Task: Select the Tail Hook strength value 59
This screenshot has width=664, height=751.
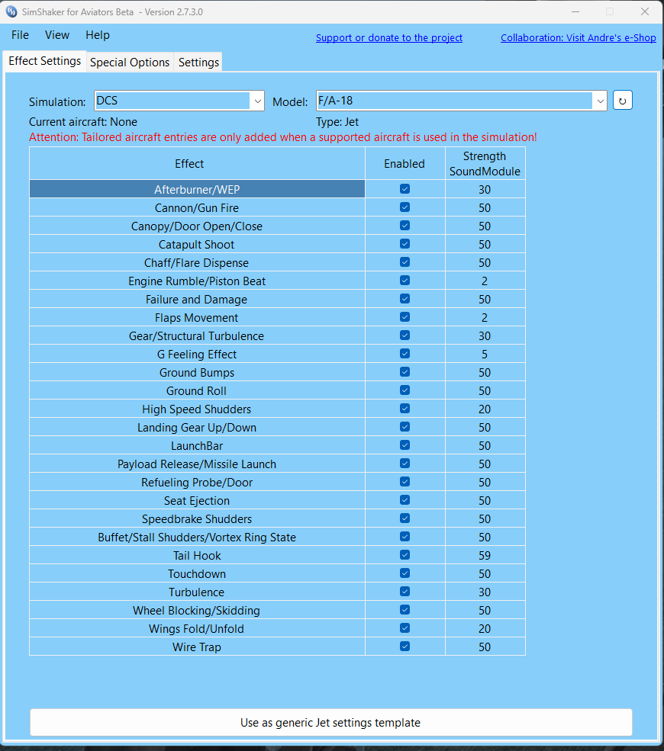Action: click(x=485, y=556)
